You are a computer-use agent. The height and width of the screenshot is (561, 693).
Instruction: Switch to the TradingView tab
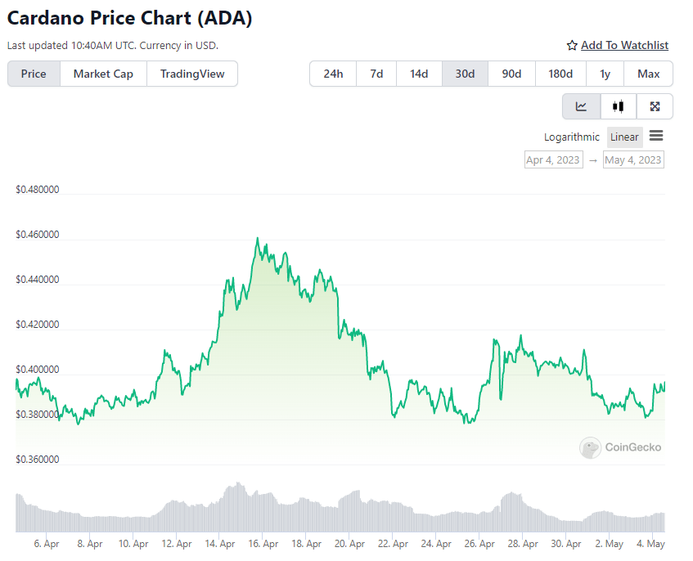192,74
